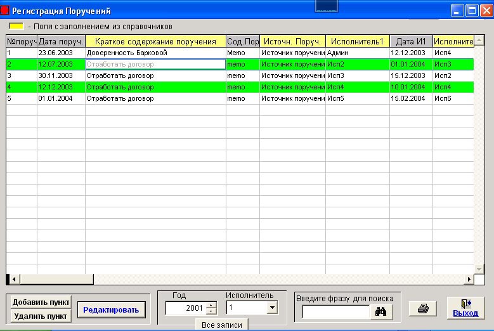The image size is (494, 331).
Task: Click the Исполнитель1 column header
Action: tap(357, 41)
